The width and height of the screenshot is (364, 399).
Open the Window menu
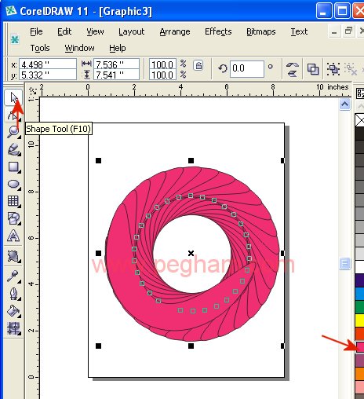79,48
